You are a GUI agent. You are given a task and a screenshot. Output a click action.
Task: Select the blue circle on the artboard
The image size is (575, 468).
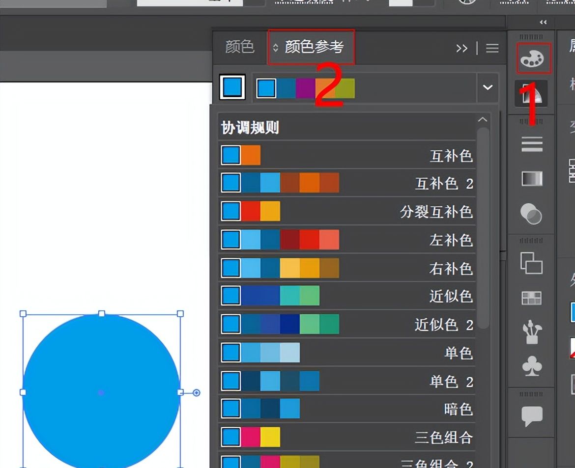pos(102,391)
